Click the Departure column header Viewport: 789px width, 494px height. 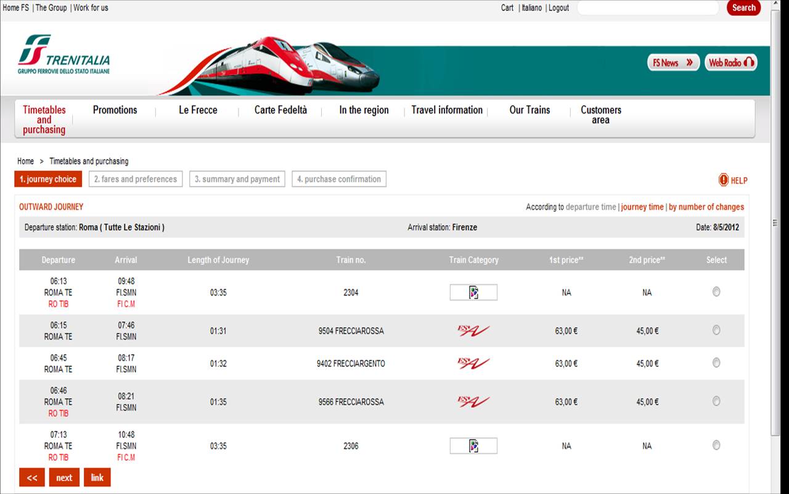pyautogui.click(x=59, y=260)
